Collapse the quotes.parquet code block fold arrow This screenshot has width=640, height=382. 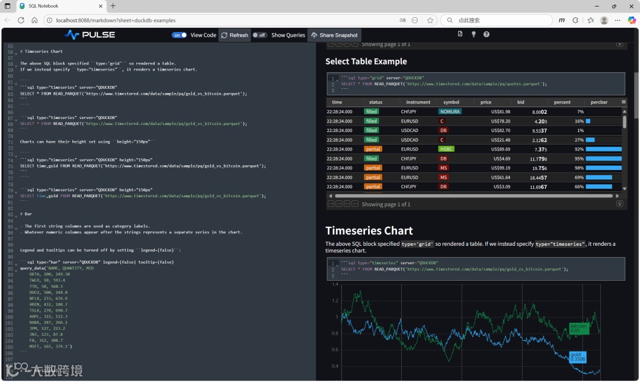pyautogui.click(x=337, y=79)
